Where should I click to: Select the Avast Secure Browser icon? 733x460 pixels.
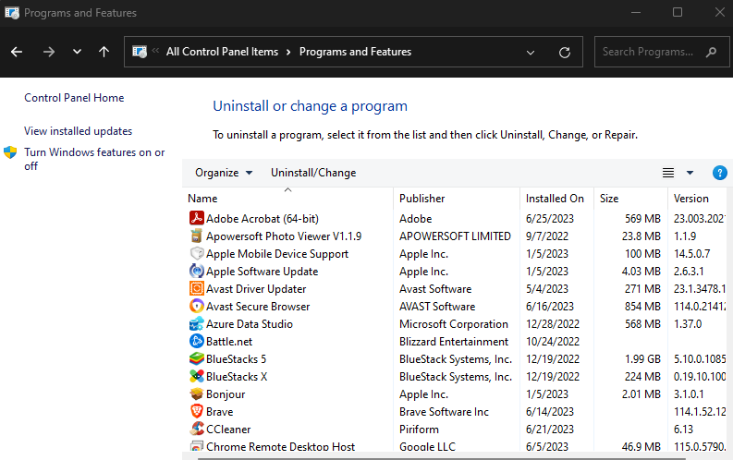(x=196, y=307)
